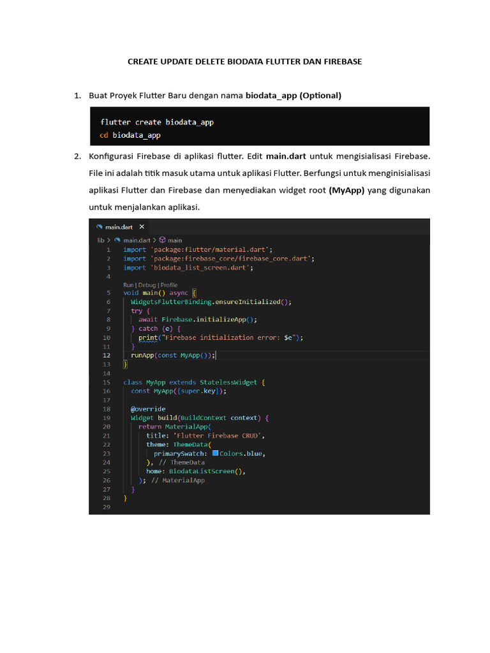Click import 'package:flutter/material.dart' line
490x653 pixels.
coord(198,249)
